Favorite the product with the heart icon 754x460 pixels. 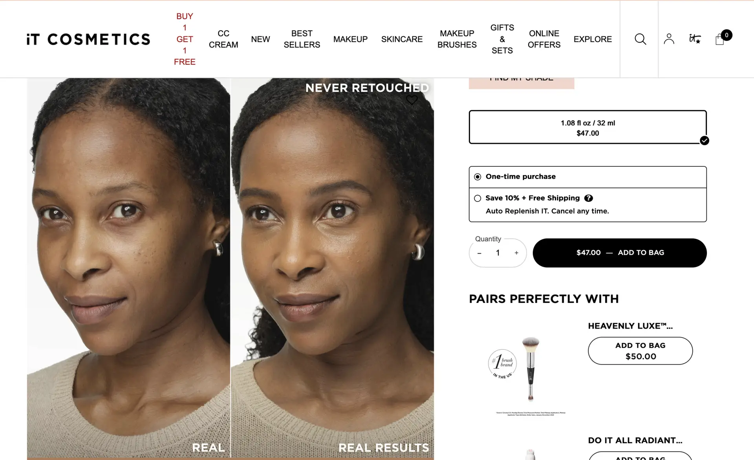tap(412, 100)
